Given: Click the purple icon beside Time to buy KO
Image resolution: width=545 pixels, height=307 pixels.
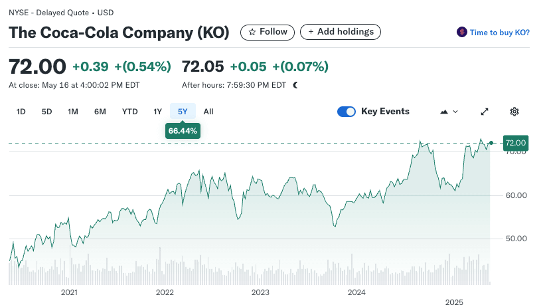Looking at the screenshot, I should pyautogui.click(x=462, y=32).
